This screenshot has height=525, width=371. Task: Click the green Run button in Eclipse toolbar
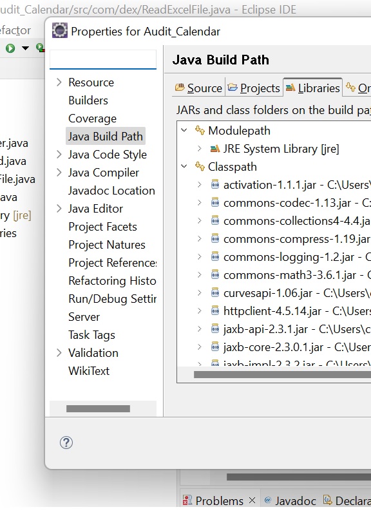tap(10, 48)
